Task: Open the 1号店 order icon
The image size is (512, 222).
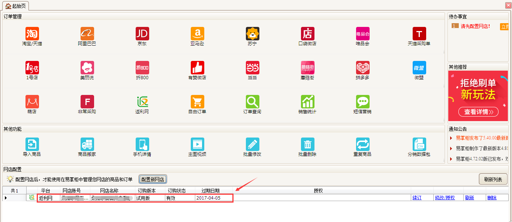Action: click(32, 68)
